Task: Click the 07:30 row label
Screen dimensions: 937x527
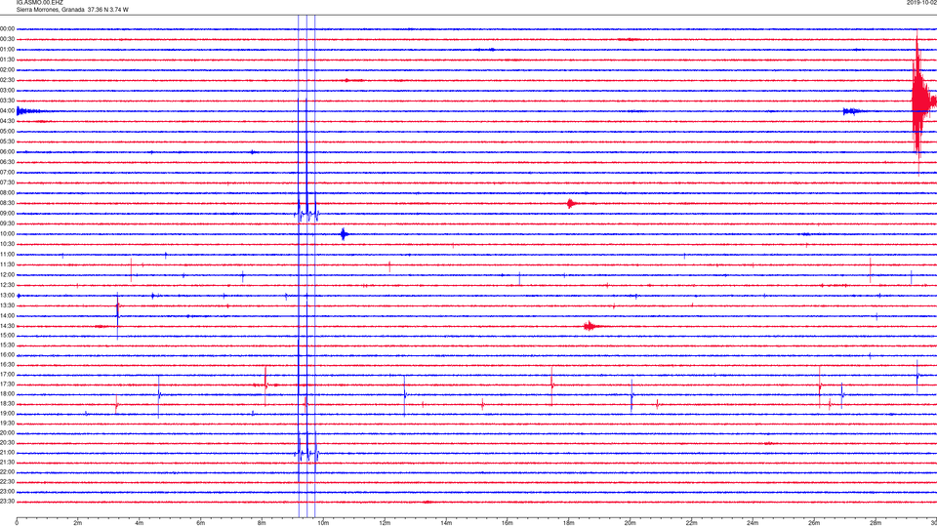Action: [7, 182]
